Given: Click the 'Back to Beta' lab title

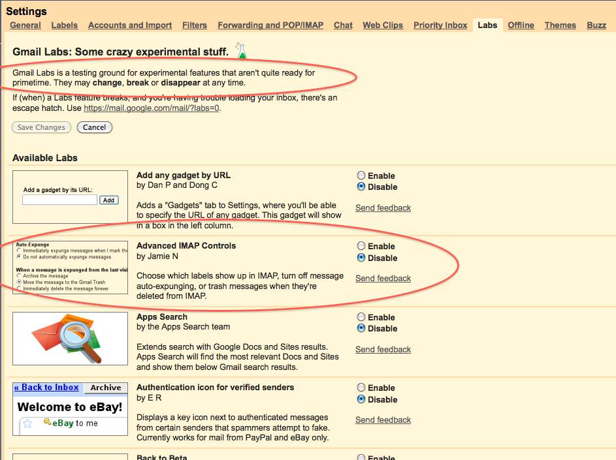Looking at the screenshot, I should (x=162, y=457).
